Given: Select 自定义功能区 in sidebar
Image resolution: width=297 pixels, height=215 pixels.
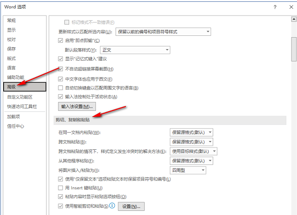Looking at the screenshot, I should 24,97.
